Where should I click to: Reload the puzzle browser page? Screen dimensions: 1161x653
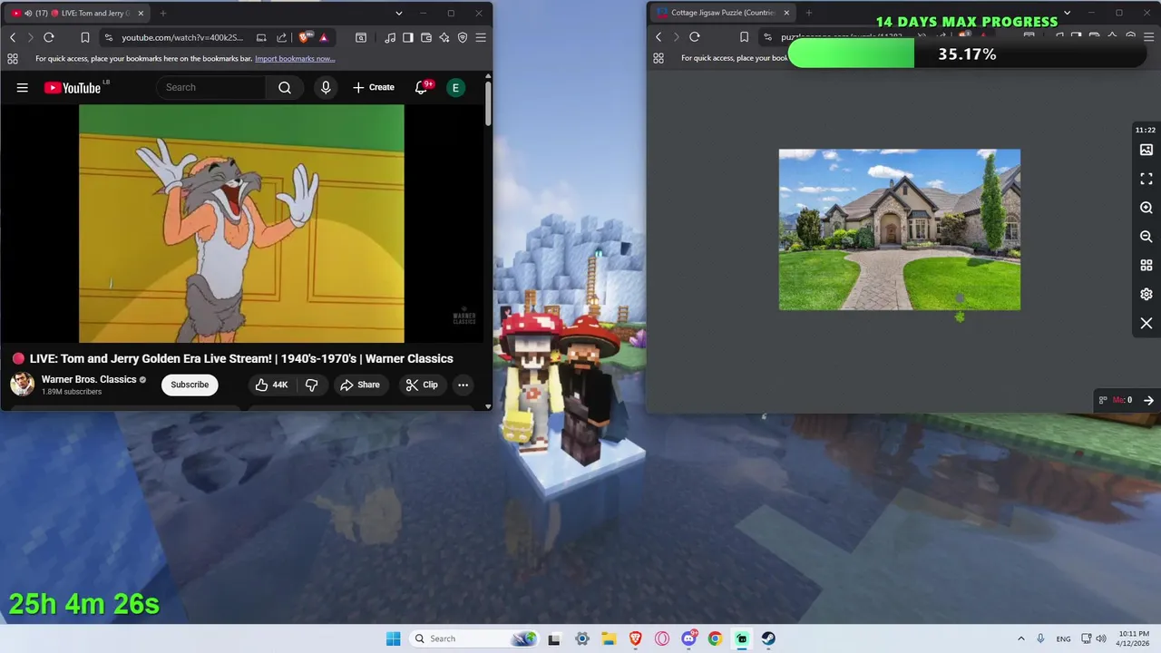695,37
